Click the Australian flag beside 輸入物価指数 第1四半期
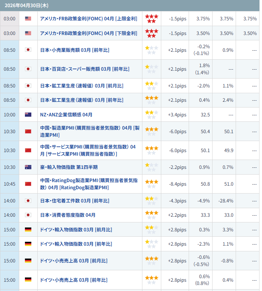 (28, 167)
